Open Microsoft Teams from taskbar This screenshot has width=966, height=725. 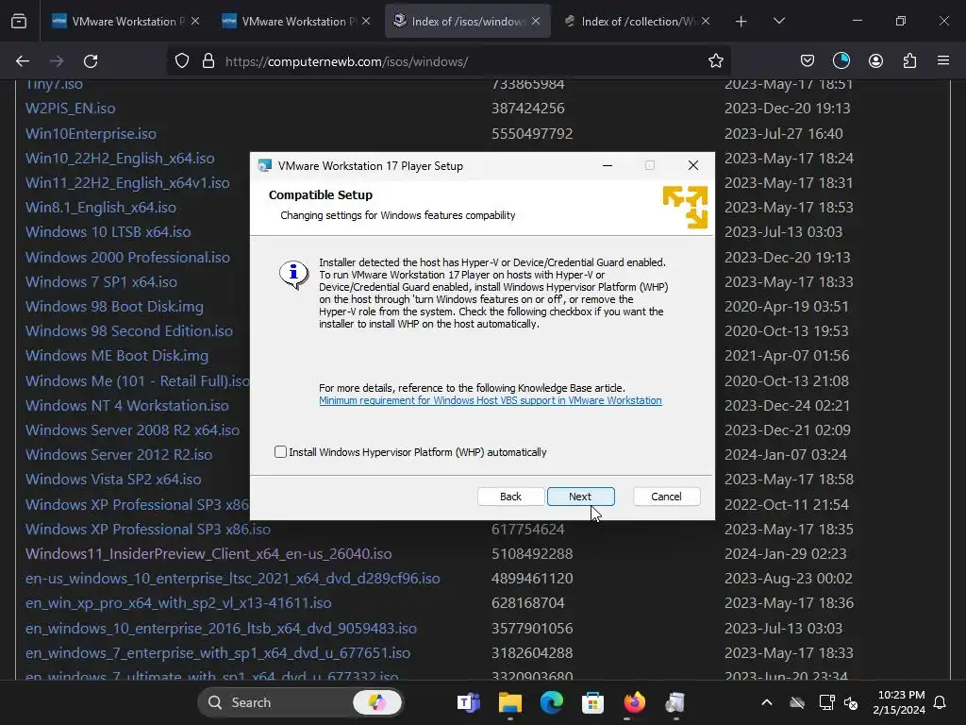point(469,702)
